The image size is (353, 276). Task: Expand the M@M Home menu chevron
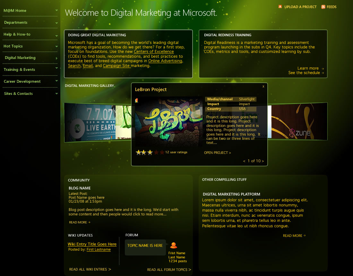coord(56,10)
